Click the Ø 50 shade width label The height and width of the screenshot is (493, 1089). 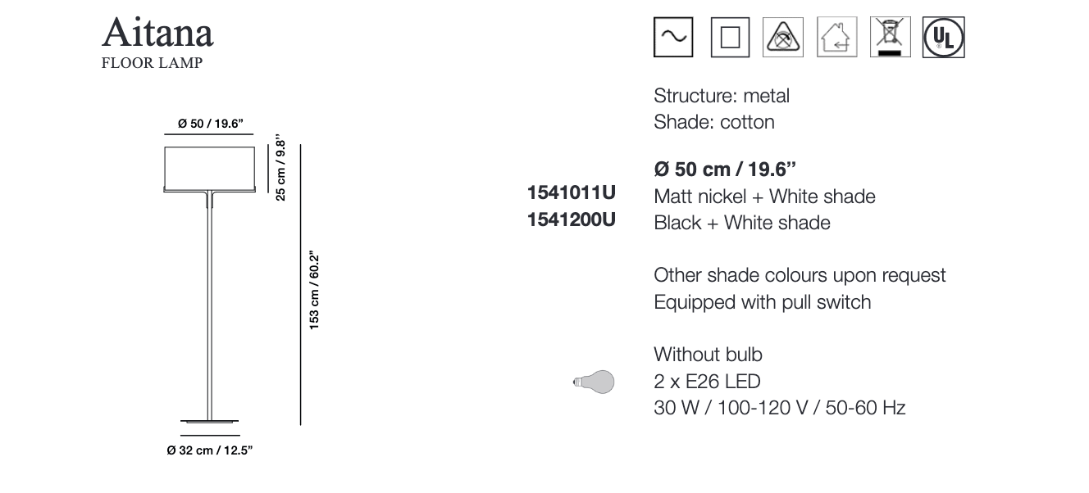coord(210,124)
